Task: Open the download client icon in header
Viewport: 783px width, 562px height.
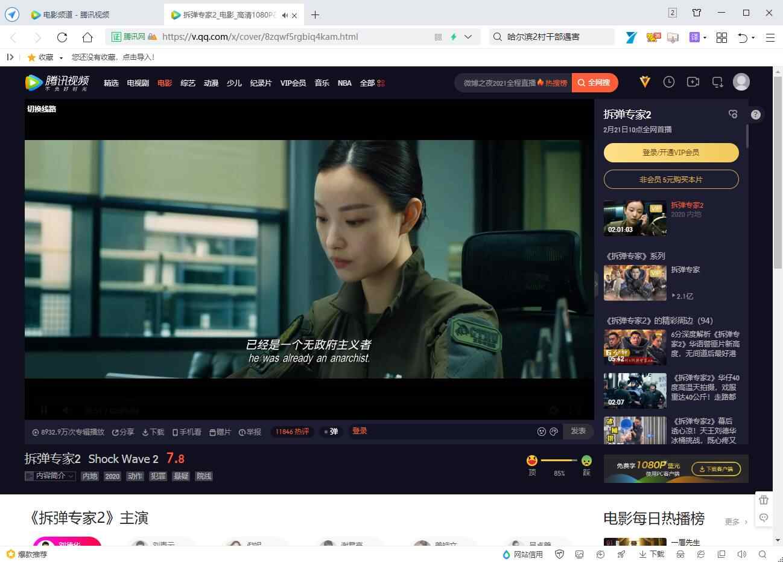Action: (717, 81)
